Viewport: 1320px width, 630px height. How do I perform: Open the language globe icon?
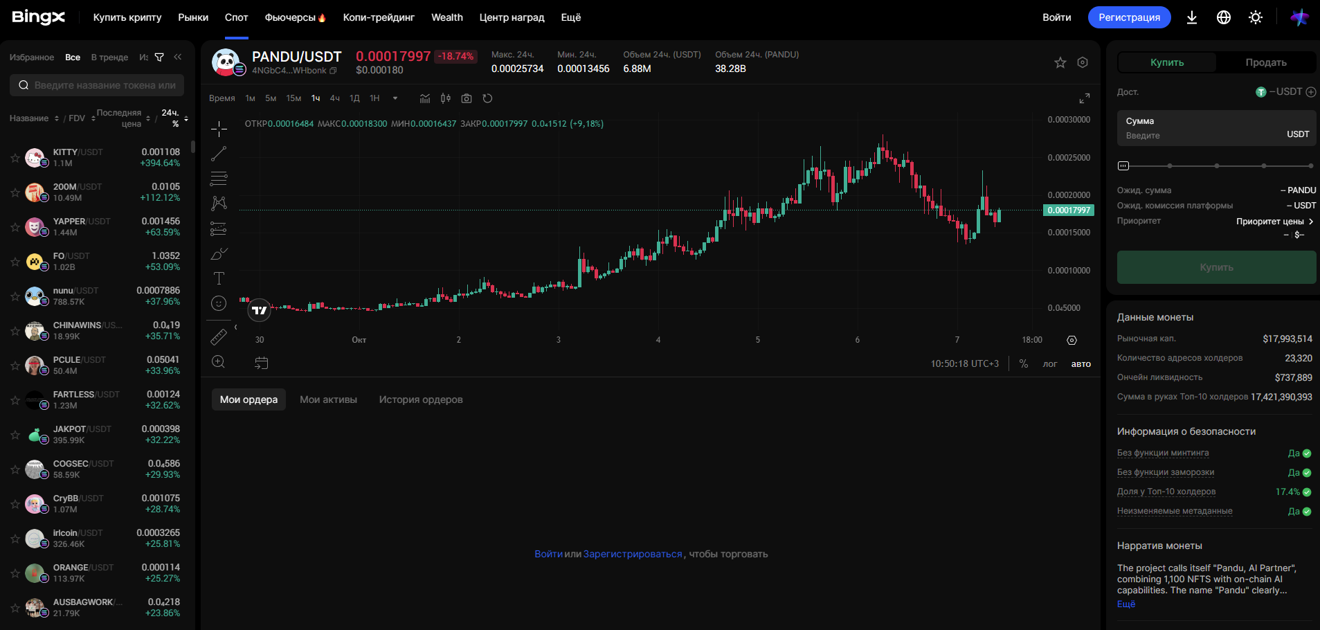click(x=1224, y=17)
